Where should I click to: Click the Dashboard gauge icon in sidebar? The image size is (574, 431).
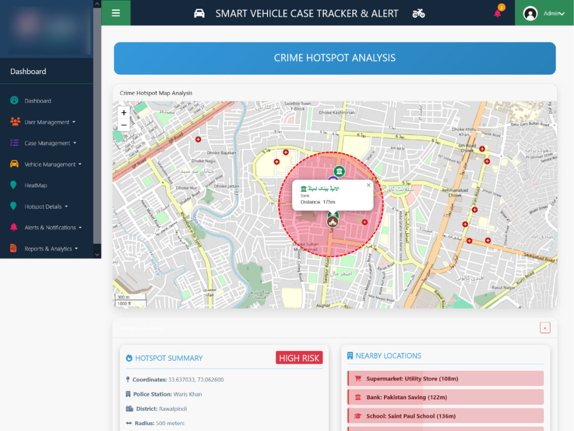(14, 100)
